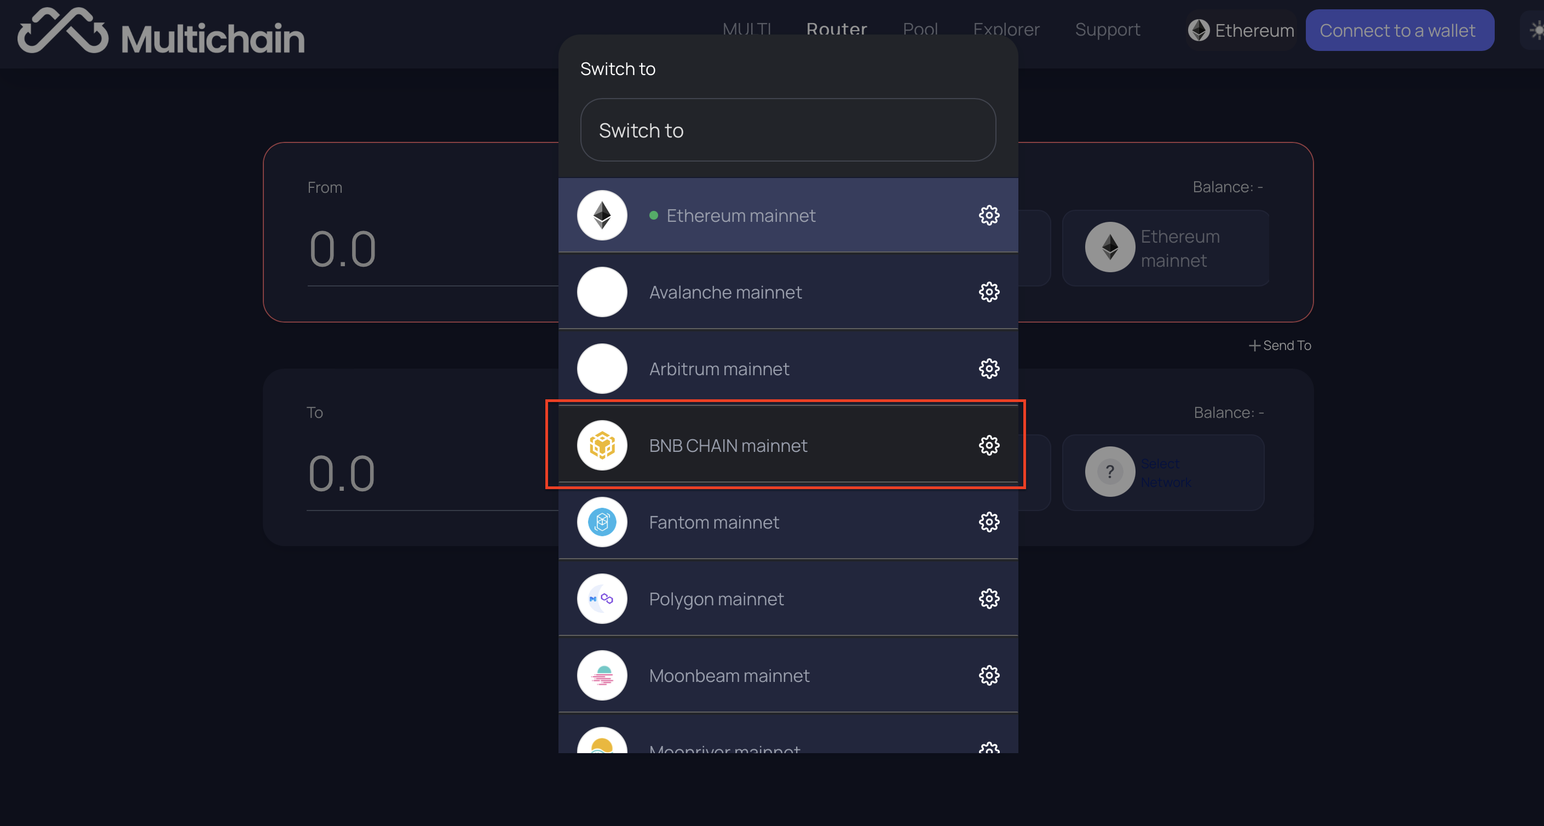Choose Polygon mainnet from the list

(788, 599)
